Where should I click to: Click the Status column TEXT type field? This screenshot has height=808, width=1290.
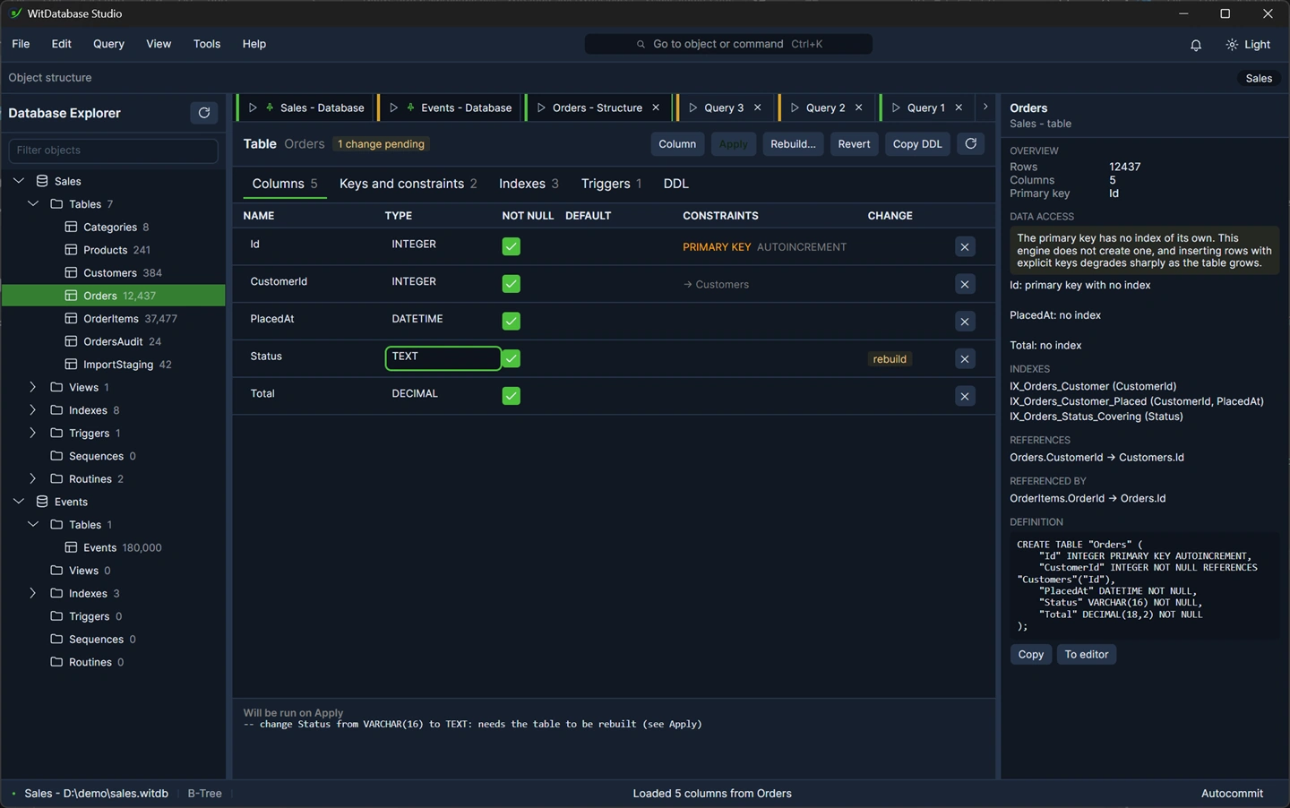[x=443, y=358]
